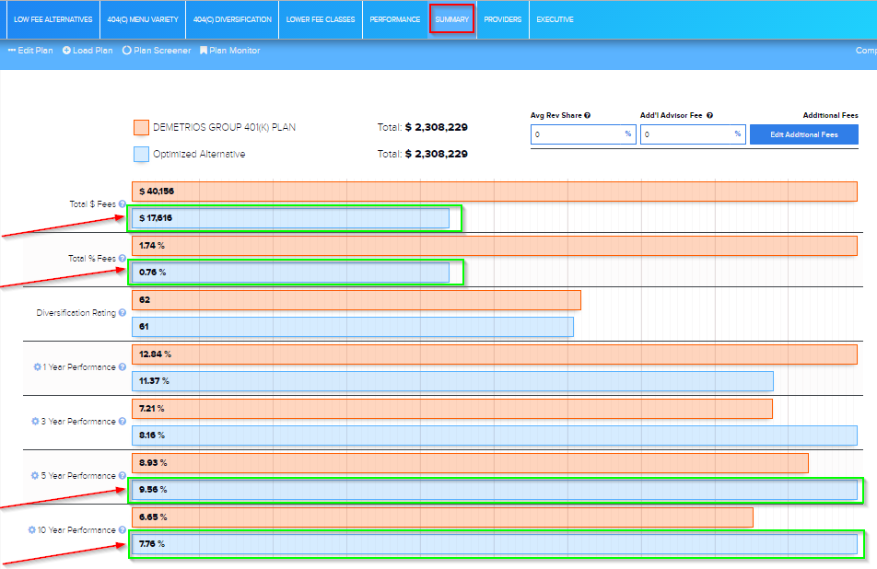The image size is (877, 569).
Task: Open the Low Fee Alternatives tab
Action: pos(53,19)
